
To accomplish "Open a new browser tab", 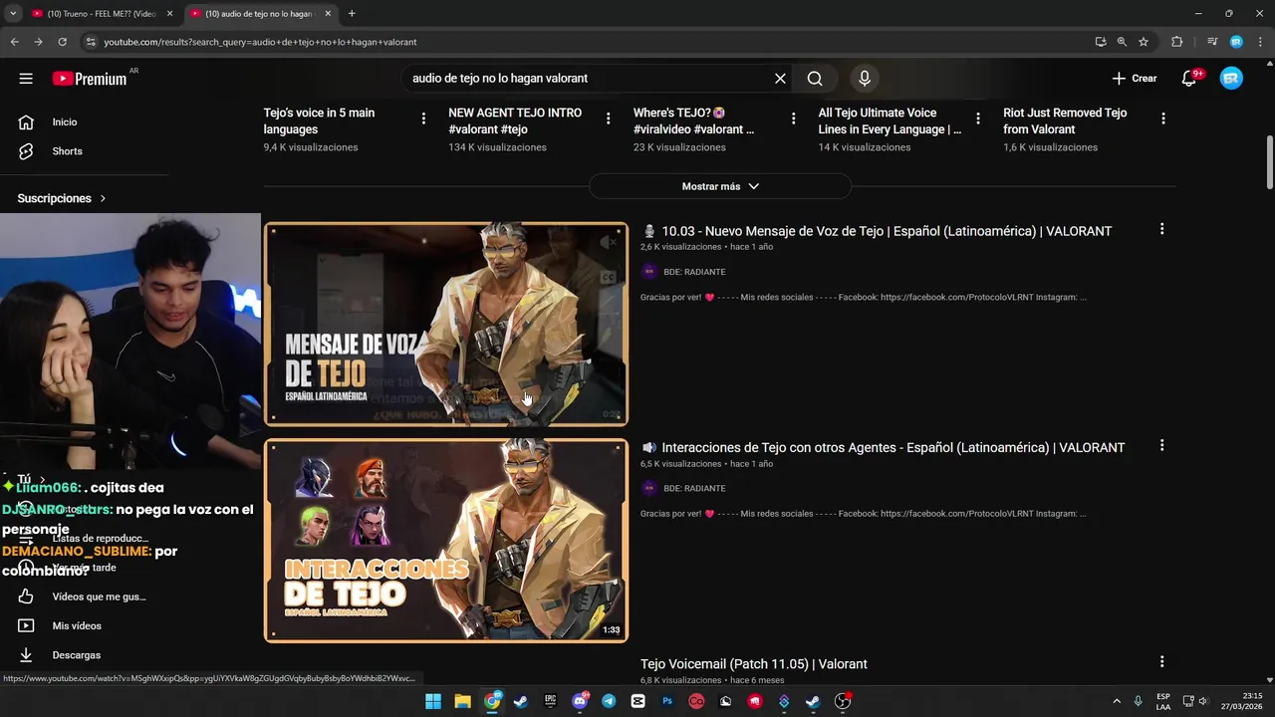I will 352,14.
